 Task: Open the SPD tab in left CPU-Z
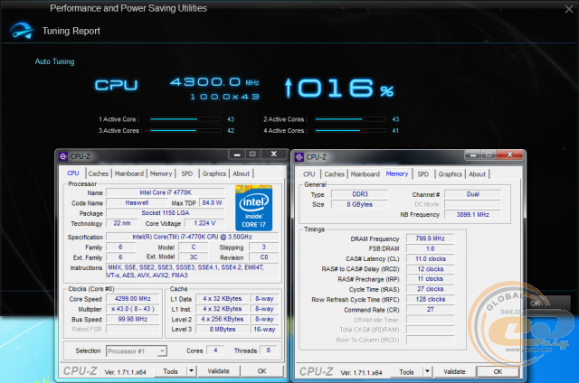187,173
